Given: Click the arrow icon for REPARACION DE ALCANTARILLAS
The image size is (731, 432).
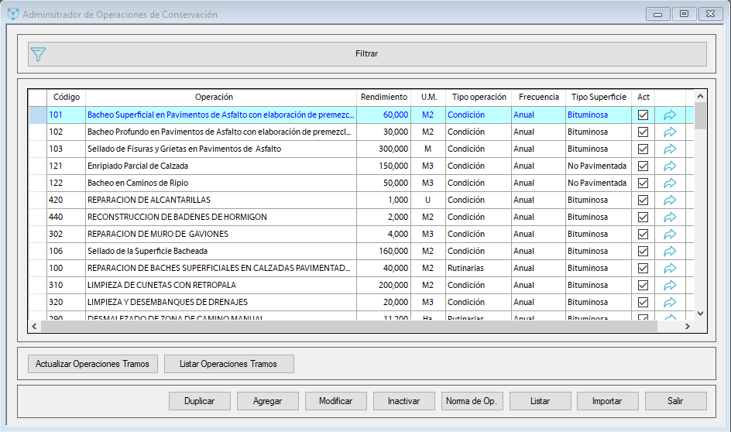Looking at the screenshot, I should (x=670, y=200).
